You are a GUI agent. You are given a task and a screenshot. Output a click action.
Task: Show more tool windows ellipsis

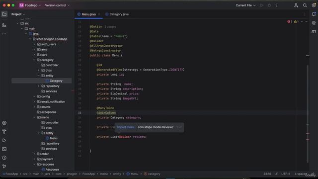coord(4,34)
